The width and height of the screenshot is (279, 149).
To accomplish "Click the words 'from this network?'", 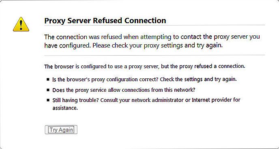I will point(173,90).
